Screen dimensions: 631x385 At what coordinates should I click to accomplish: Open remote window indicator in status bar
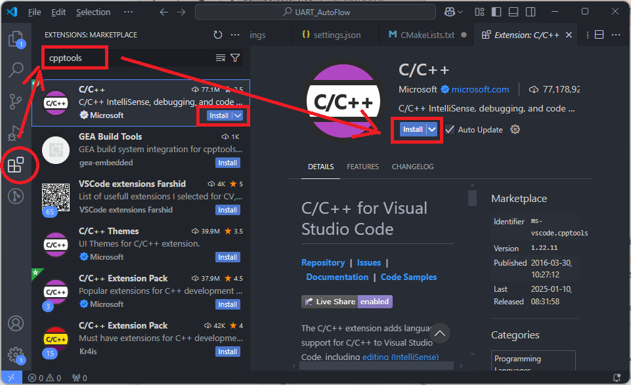point(11,378)
